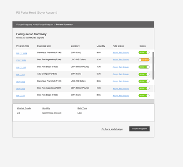This screenshot has height=167, width=183.
Task: Click the Configuration Summary heading
Action: point(31,34)
